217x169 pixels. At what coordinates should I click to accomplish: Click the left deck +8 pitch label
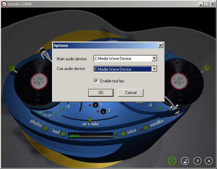point(68,106)
